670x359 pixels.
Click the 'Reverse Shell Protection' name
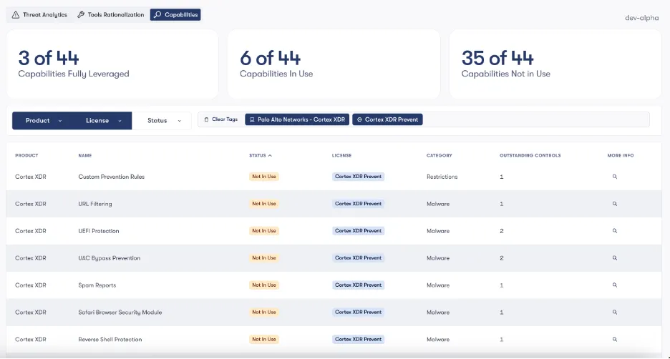[x=110, y=340]
